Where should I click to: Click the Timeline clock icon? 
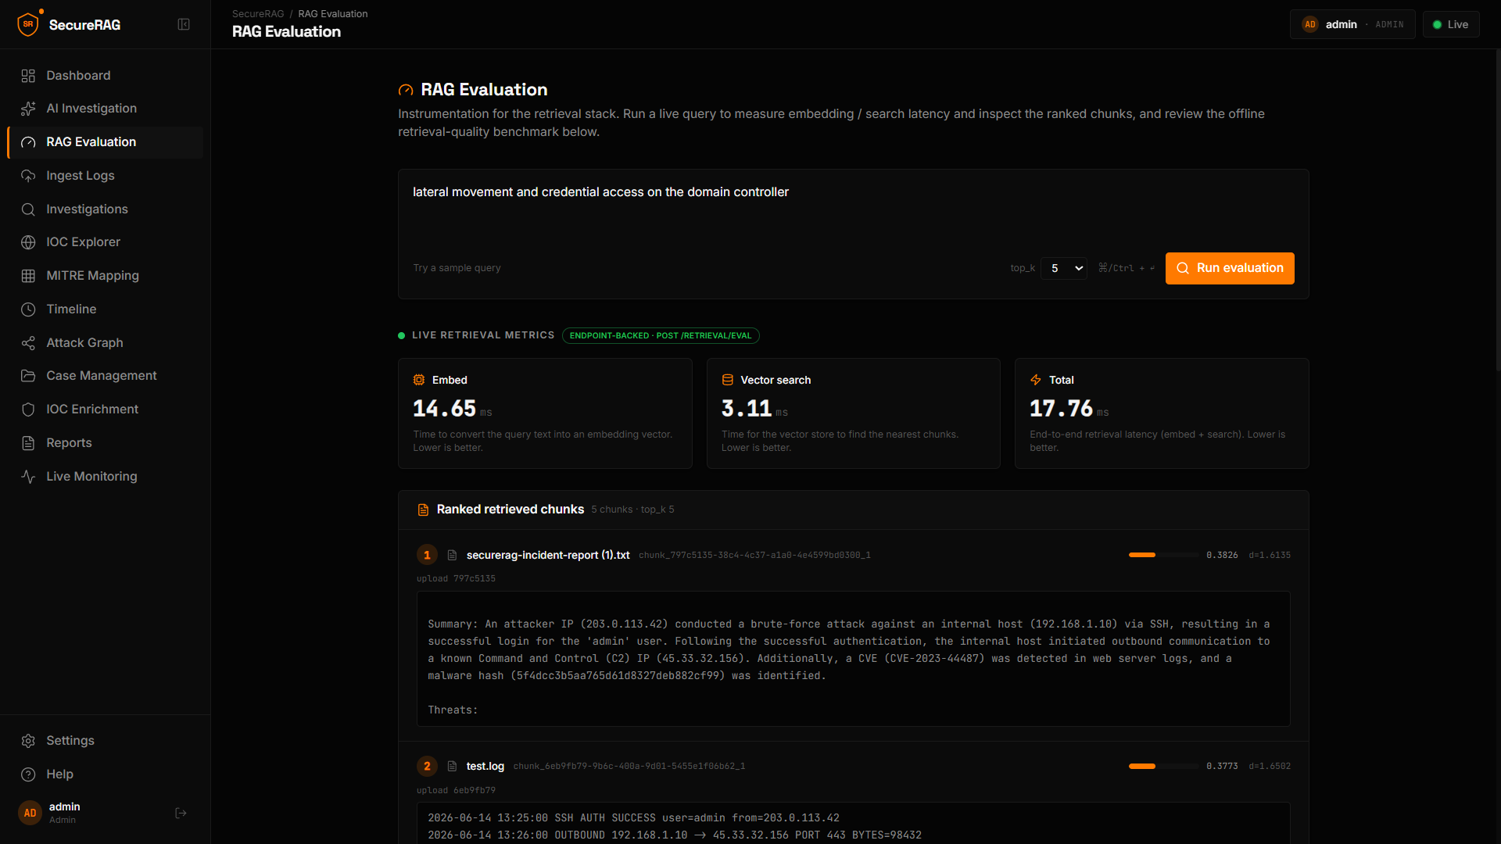tap(28, 309)
